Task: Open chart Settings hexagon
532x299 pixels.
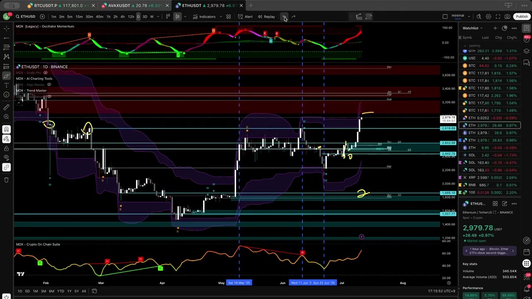Action: tap(488, 17)
